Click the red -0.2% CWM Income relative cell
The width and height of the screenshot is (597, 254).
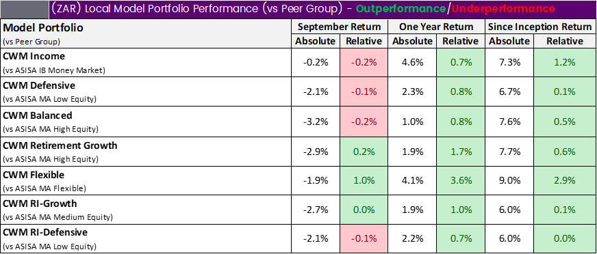364,63
